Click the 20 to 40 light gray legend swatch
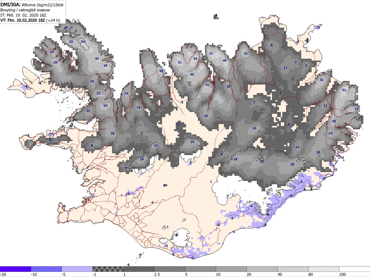 pos(262,269)
